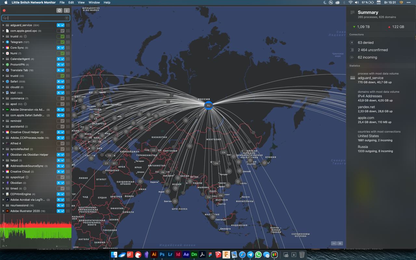Open Illustrator from the Dock
Viewport: 416px width, 260px height.
[x=154, y=255]
